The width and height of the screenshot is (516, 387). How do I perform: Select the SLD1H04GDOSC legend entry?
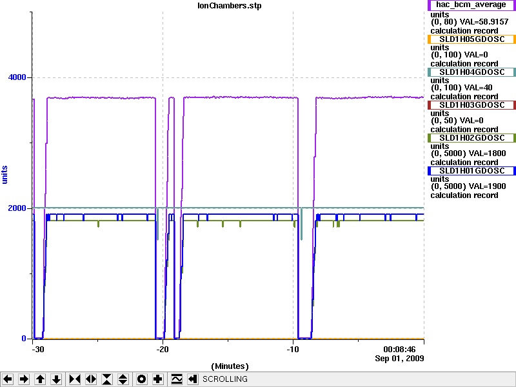[x=471, y=72]
